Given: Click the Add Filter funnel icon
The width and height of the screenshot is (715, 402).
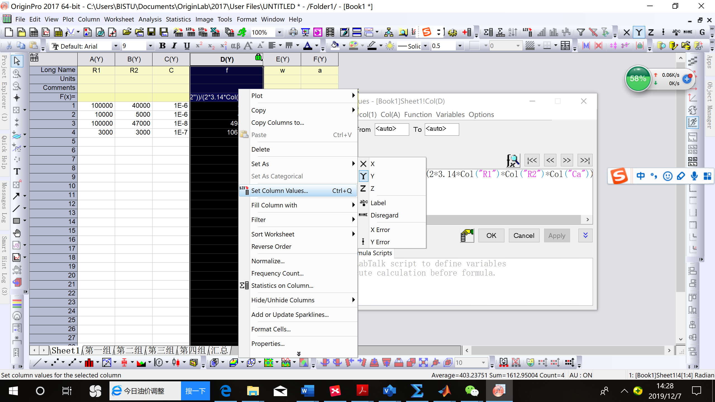Looking at the screenshot, I should tap(581, 32).
